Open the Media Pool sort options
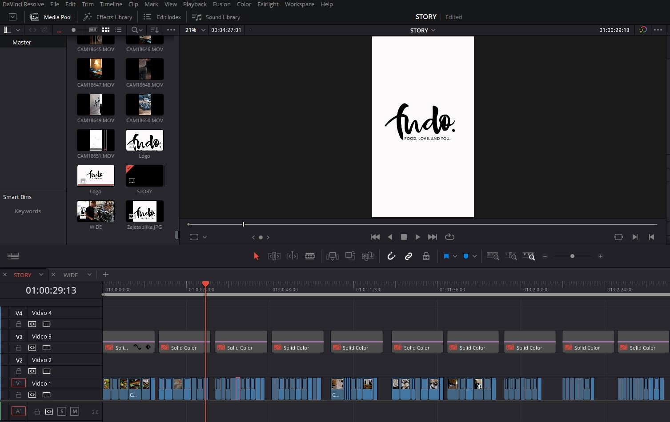 coord(155,30)
